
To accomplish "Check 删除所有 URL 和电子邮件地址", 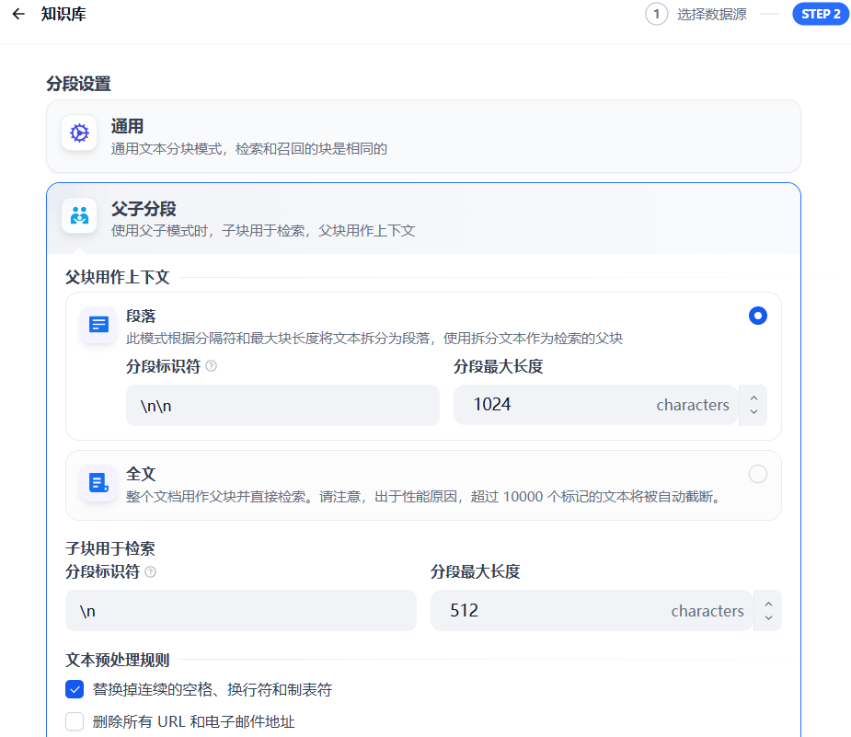I will (75, 721).
